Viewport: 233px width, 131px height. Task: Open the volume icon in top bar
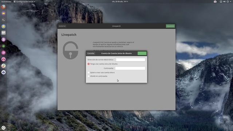tap(224, 1)
